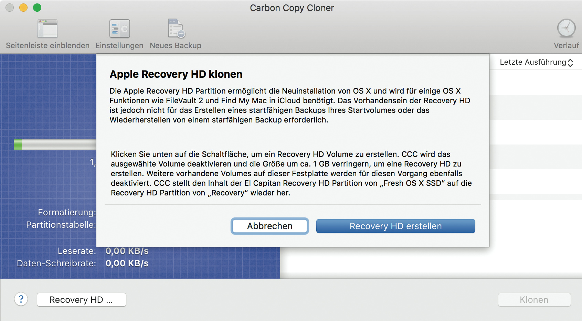Click the green zoom window button
582x321 pixels.
click(x=37, y=8)
